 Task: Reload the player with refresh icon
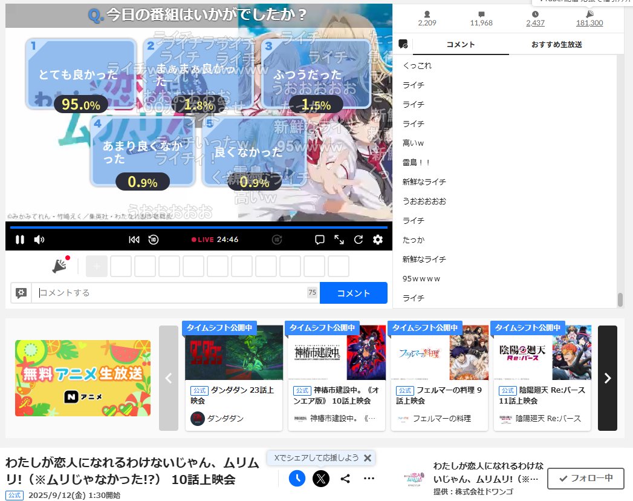point(359,240)
